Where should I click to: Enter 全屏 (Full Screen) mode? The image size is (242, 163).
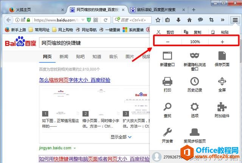[222, 81]
